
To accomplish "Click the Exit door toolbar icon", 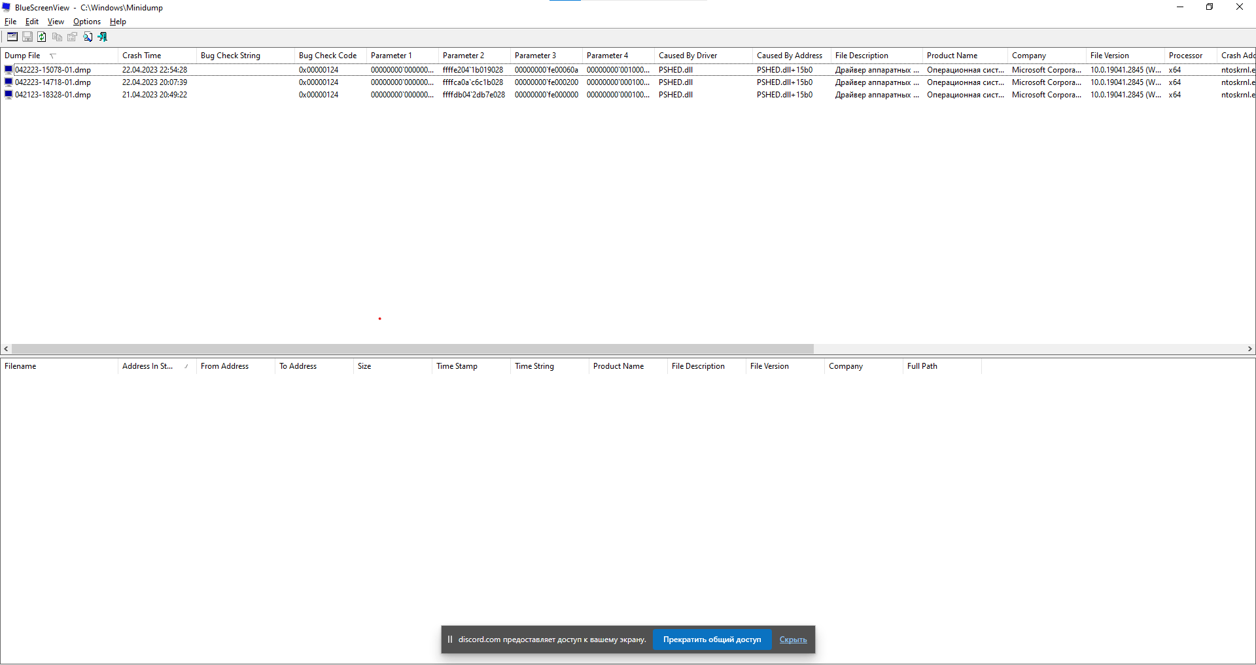I will coord(103,37).
